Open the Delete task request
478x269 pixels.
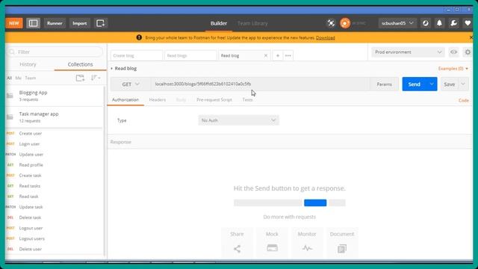30,217
